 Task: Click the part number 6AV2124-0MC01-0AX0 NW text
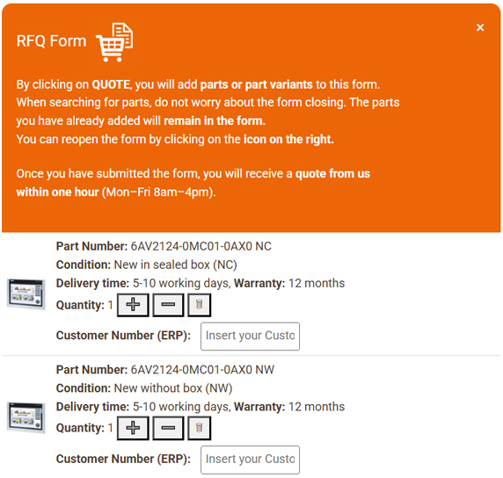click(202, 370)
